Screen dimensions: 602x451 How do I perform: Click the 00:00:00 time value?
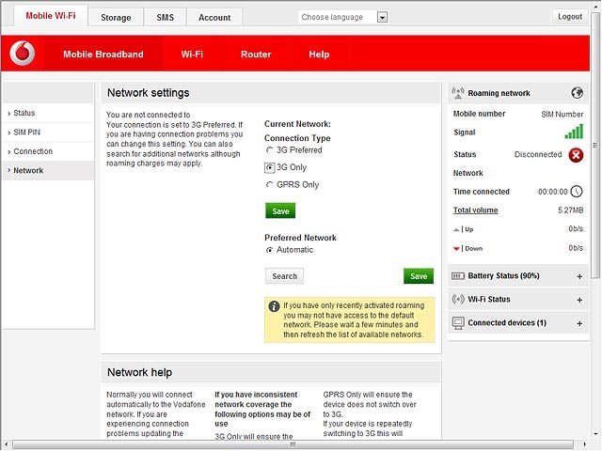click(553, 192)
